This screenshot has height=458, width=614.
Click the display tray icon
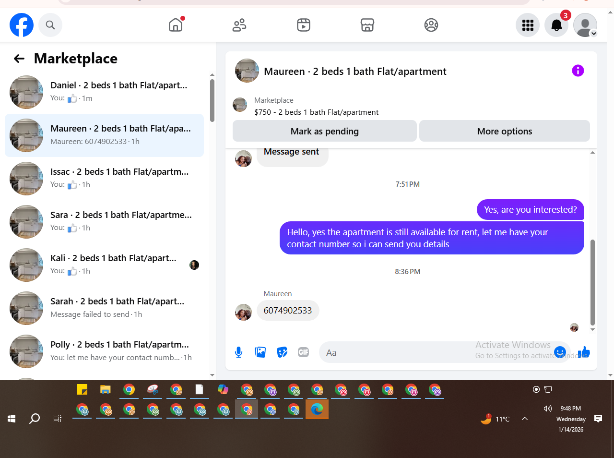click(x=548, y=389)
